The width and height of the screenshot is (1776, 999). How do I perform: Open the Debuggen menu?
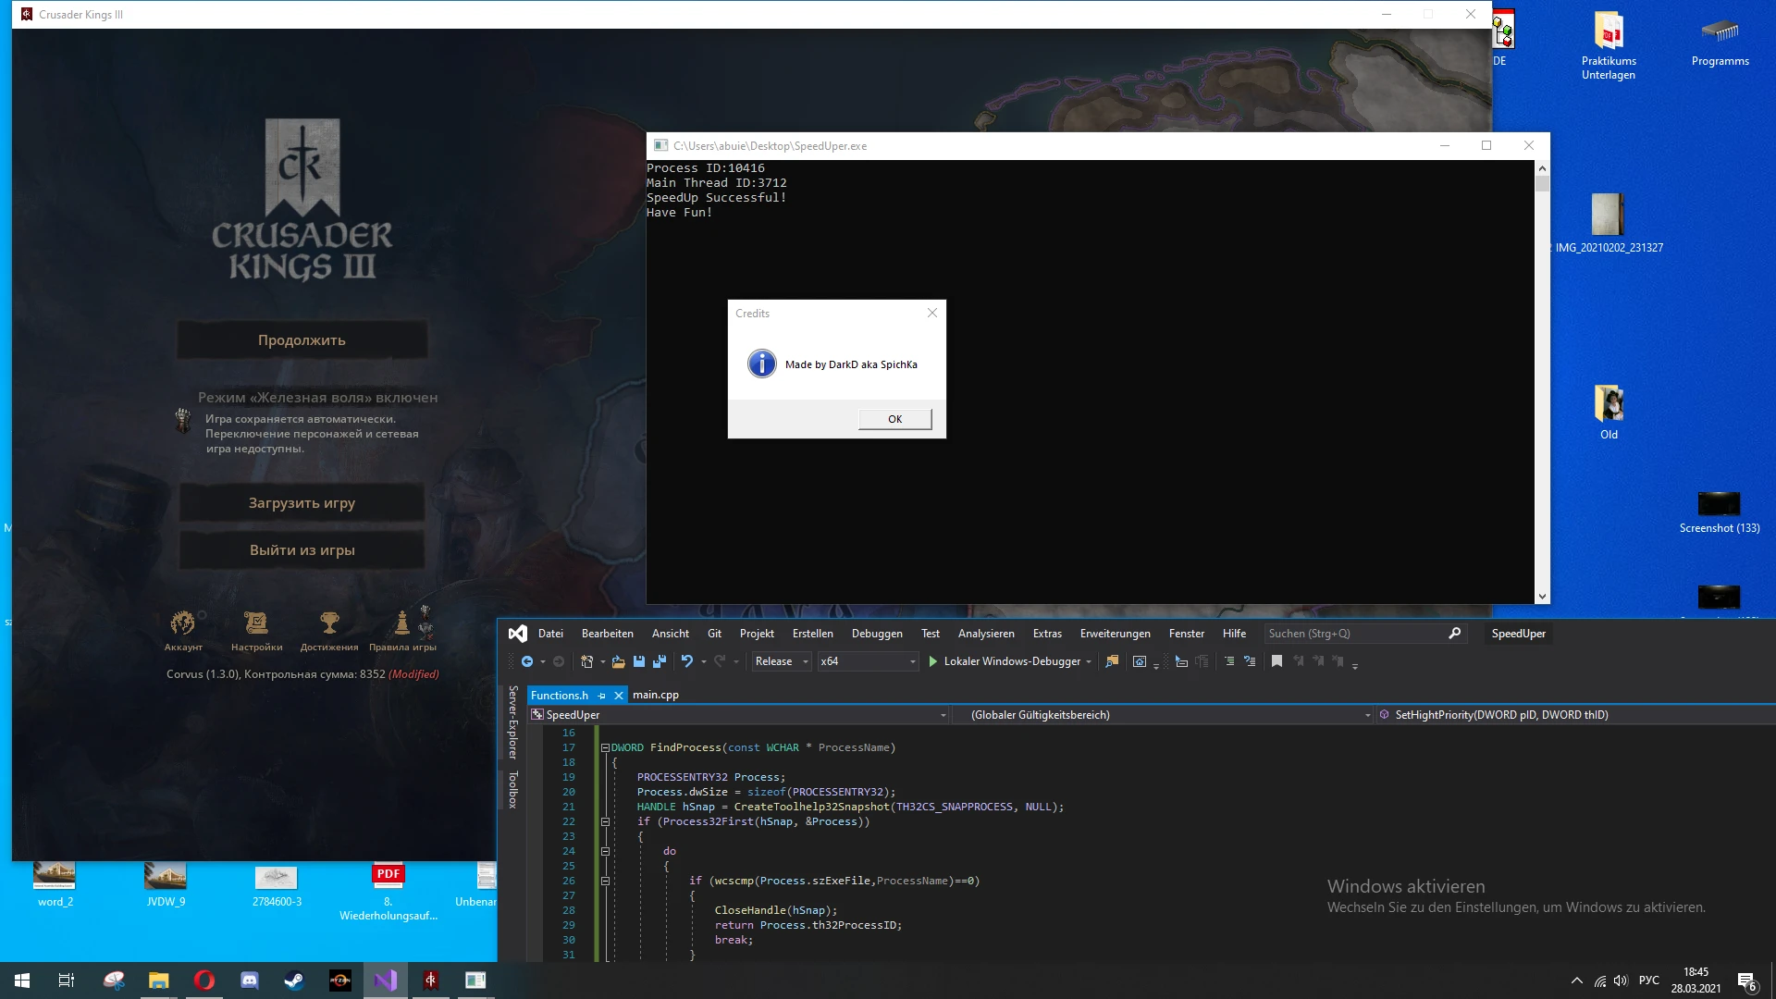click(876, 634)
